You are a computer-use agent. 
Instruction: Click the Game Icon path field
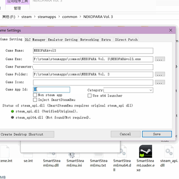93,83
